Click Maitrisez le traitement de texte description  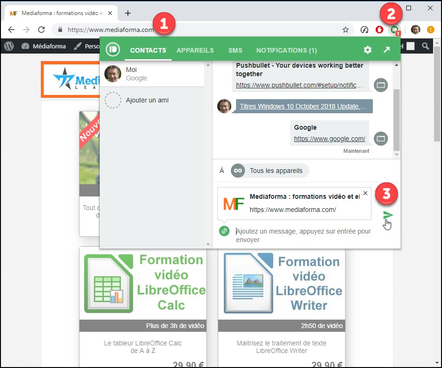point(282,347)
